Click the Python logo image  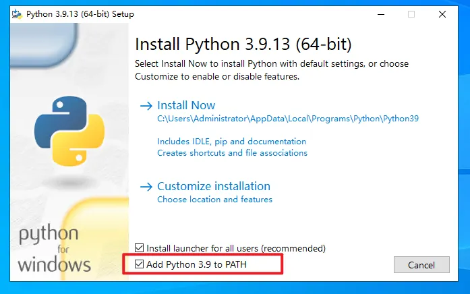(x=69, y=131)
